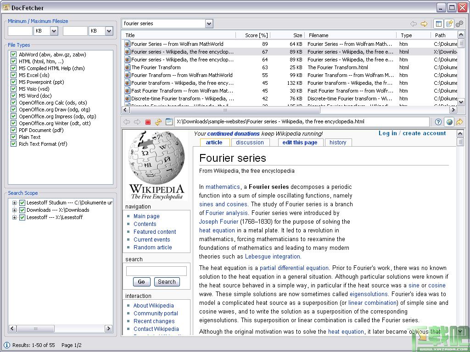Open the Wikipedia history tab
The width and height of the screenshot is (470, 352).
[338, 143]
